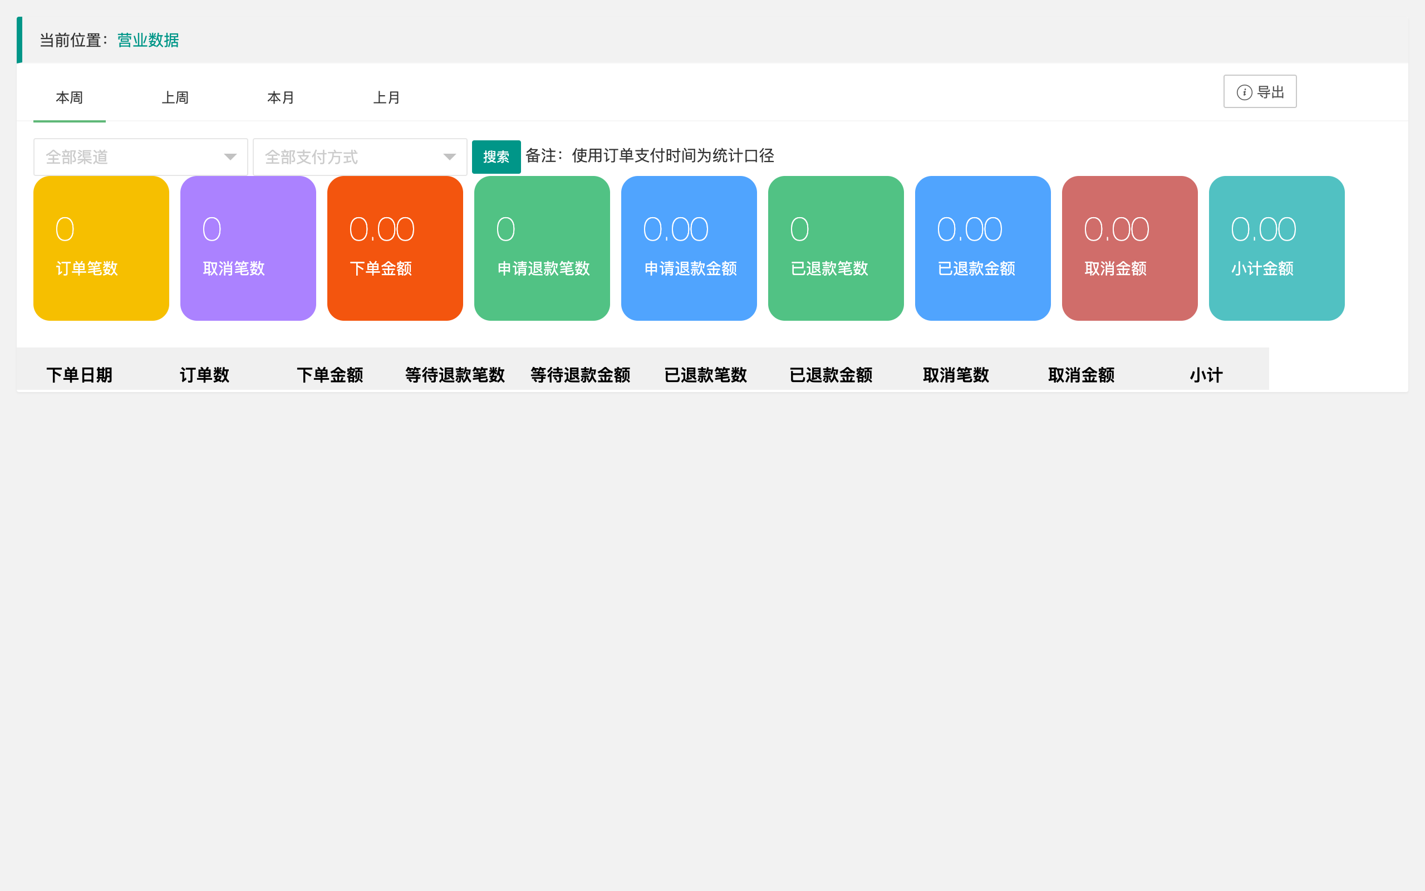Screen dimensions: 1425x891
Task: Click the green 搜索 search button
Action: point(496,156)
